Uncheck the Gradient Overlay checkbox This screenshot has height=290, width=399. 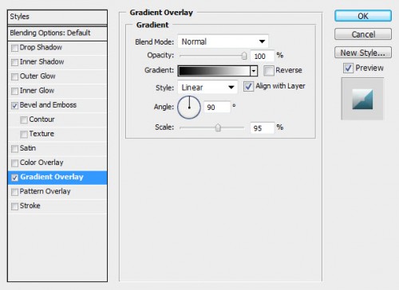pyautogui.click(x=14, y=178)
